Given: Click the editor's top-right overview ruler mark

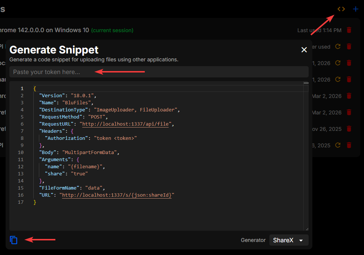Looking at the screenshot, I should [x=306, y=83].
